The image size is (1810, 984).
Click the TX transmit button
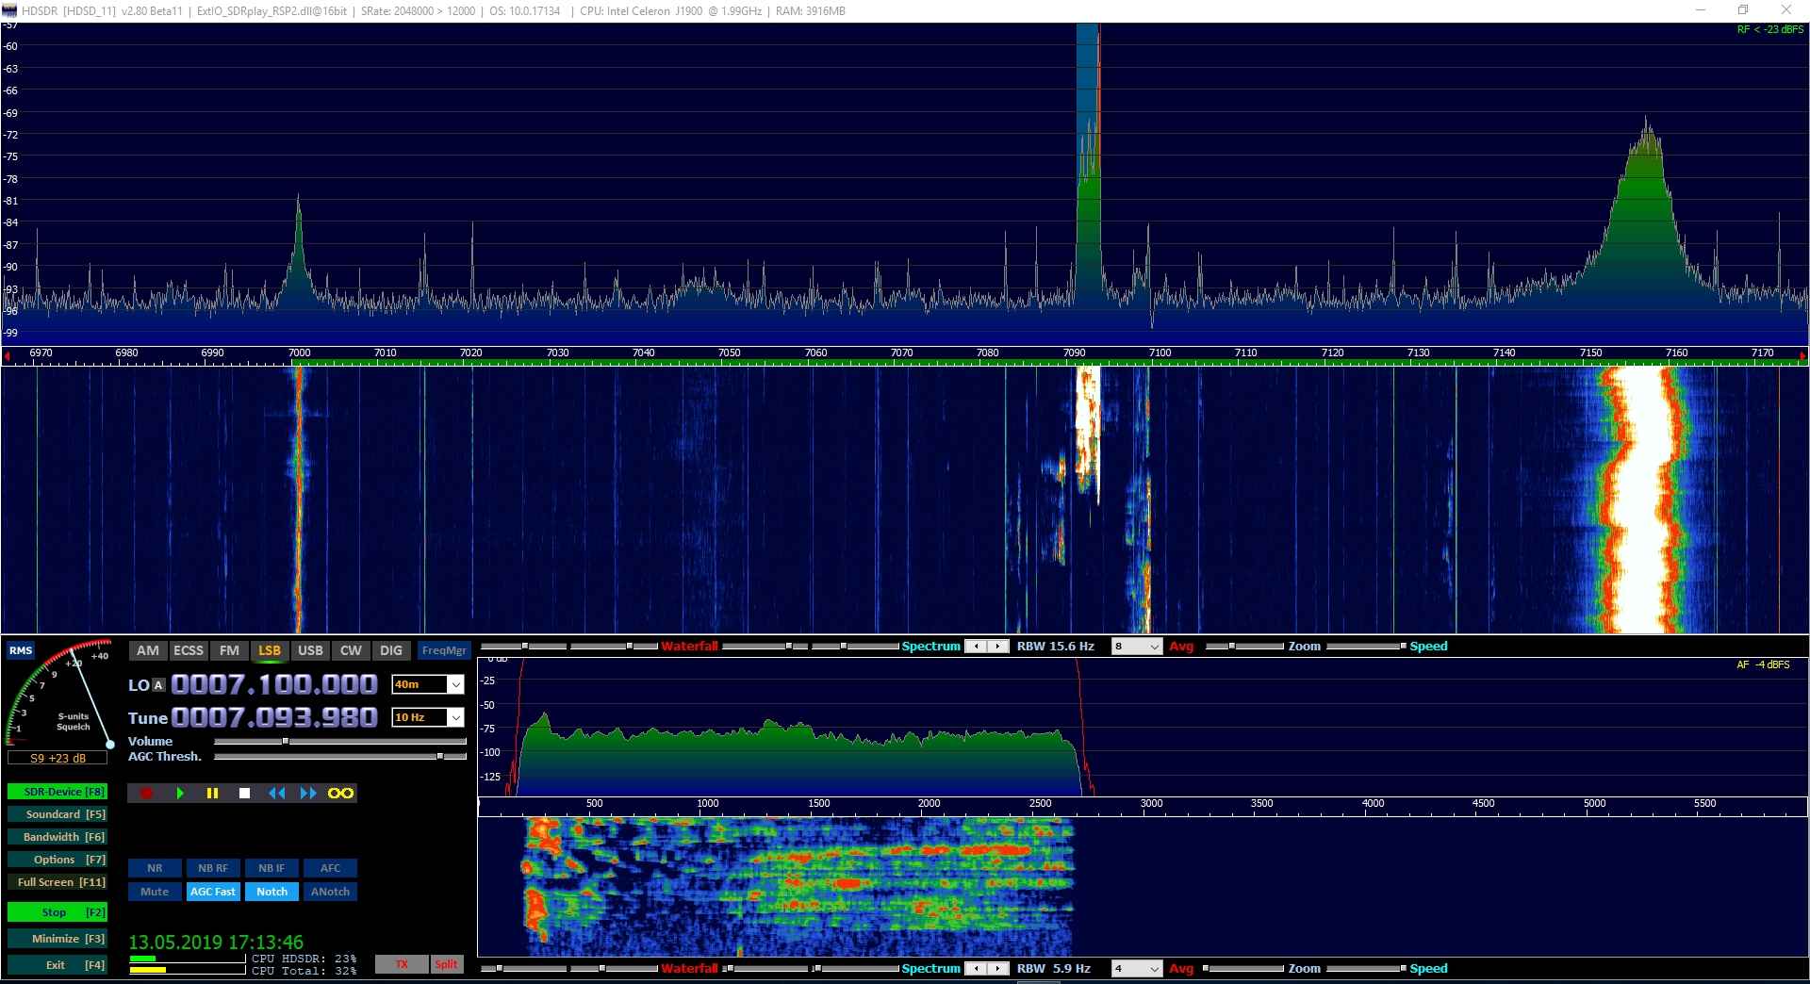(x=402, y=964)
